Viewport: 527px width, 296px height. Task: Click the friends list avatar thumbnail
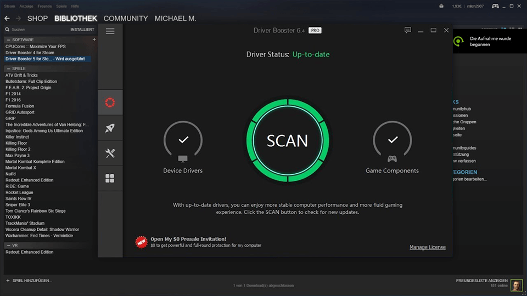click(517, 285)
